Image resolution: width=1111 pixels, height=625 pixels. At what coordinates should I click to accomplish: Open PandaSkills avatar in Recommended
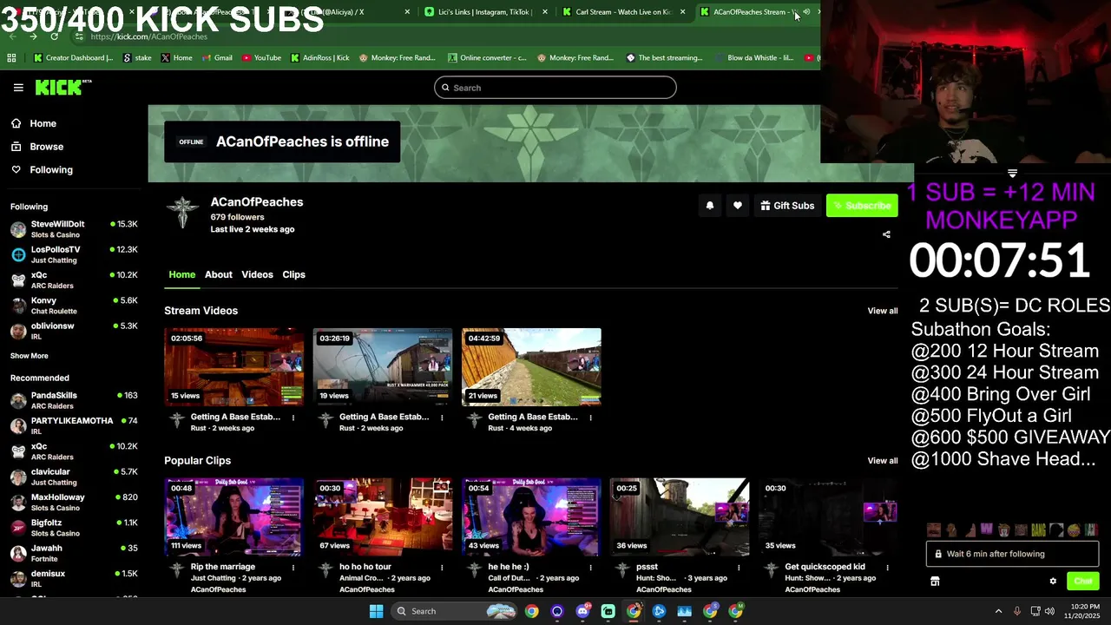tap(18, 400)
